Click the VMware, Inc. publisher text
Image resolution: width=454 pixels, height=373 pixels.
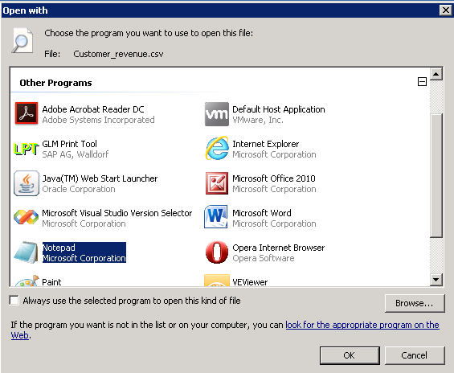coord(258,120)
